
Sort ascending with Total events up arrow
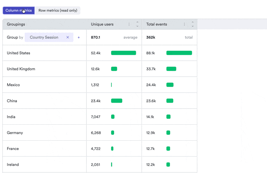193,22
